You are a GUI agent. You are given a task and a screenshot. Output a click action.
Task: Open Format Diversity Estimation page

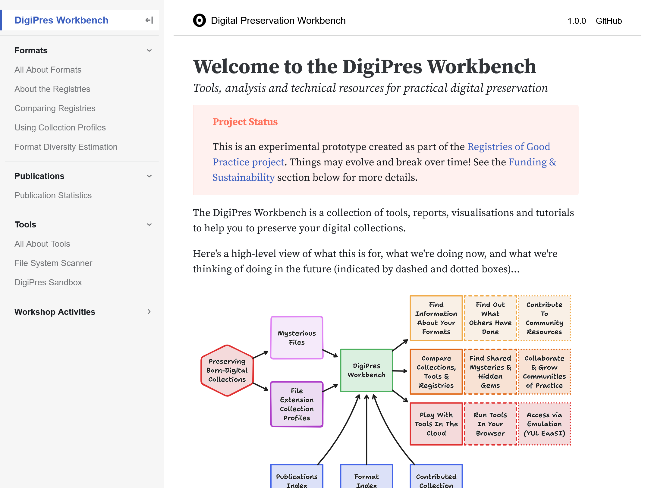pyautogui.click(x=66, y=147)
